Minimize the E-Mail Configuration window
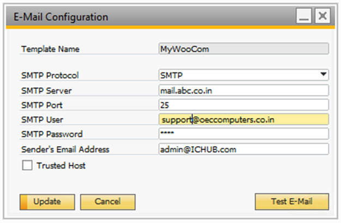 pyautogui.click(x=304, y=17)
